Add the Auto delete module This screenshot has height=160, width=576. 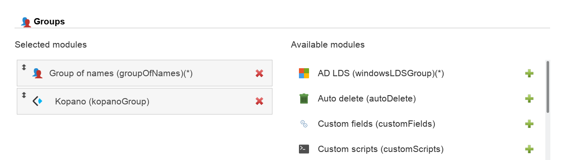[529, 99]
